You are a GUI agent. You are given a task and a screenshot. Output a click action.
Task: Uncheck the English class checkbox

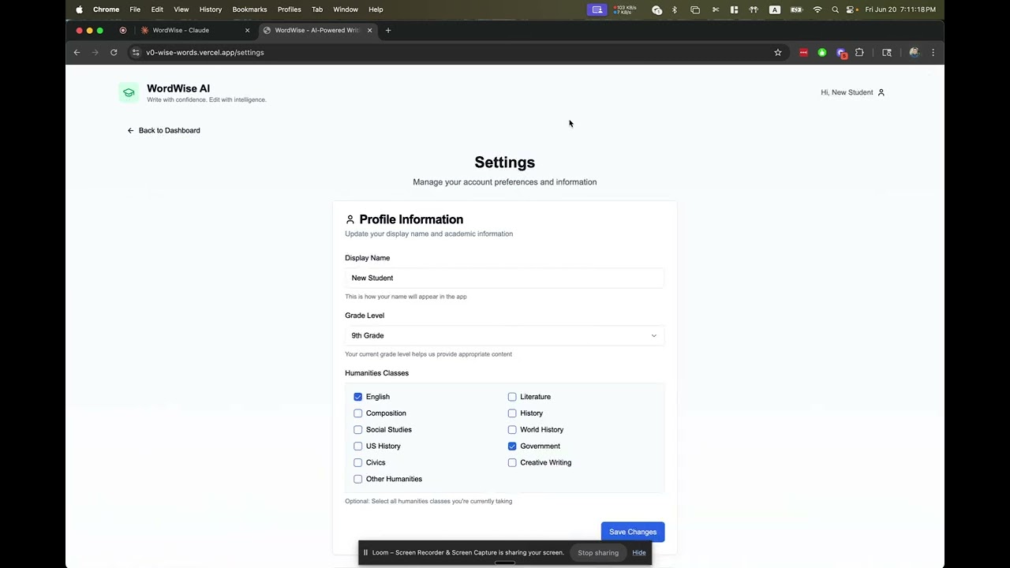pos(358,397)
